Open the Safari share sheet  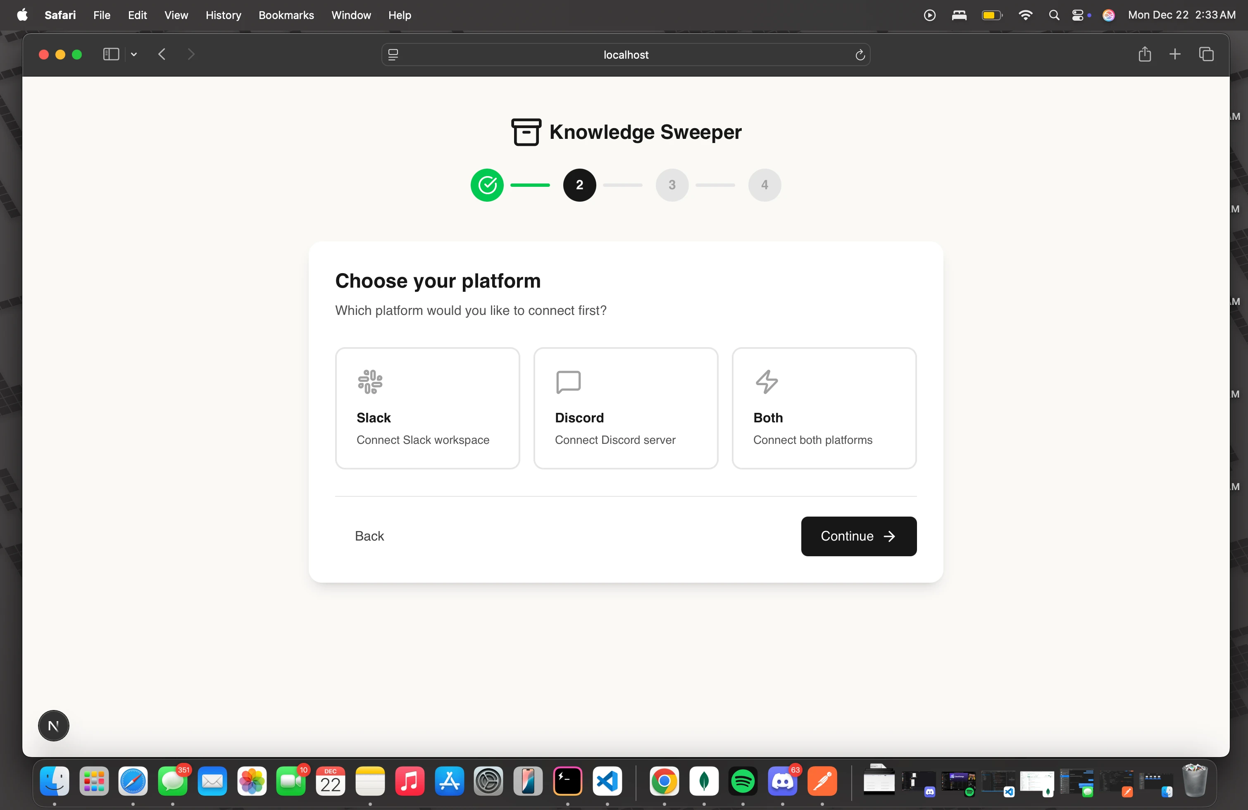(x=1144, y=54)
